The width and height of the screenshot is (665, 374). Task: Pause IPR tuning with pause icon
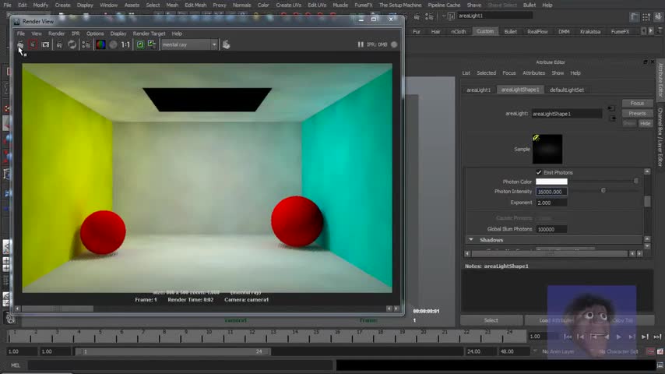(x=361, y=44)
